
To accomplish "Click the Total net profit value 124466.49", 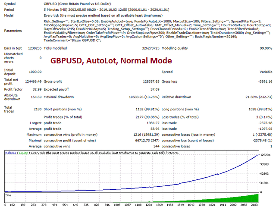I will [31, 81].
